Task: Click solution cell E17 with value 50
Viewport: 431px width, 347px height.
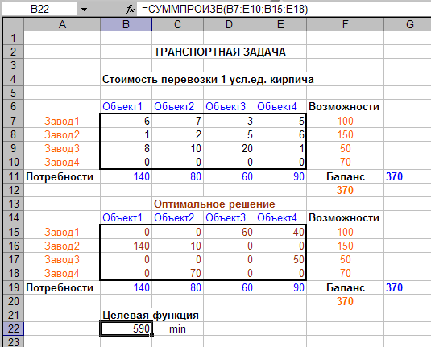Action: (x=280, y=259)
